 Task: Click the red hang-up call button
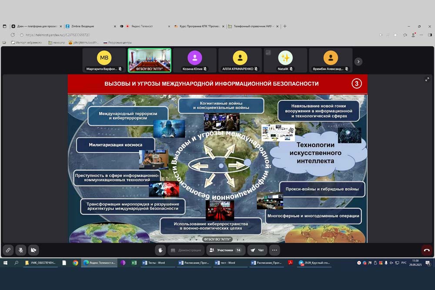[426, 250]
